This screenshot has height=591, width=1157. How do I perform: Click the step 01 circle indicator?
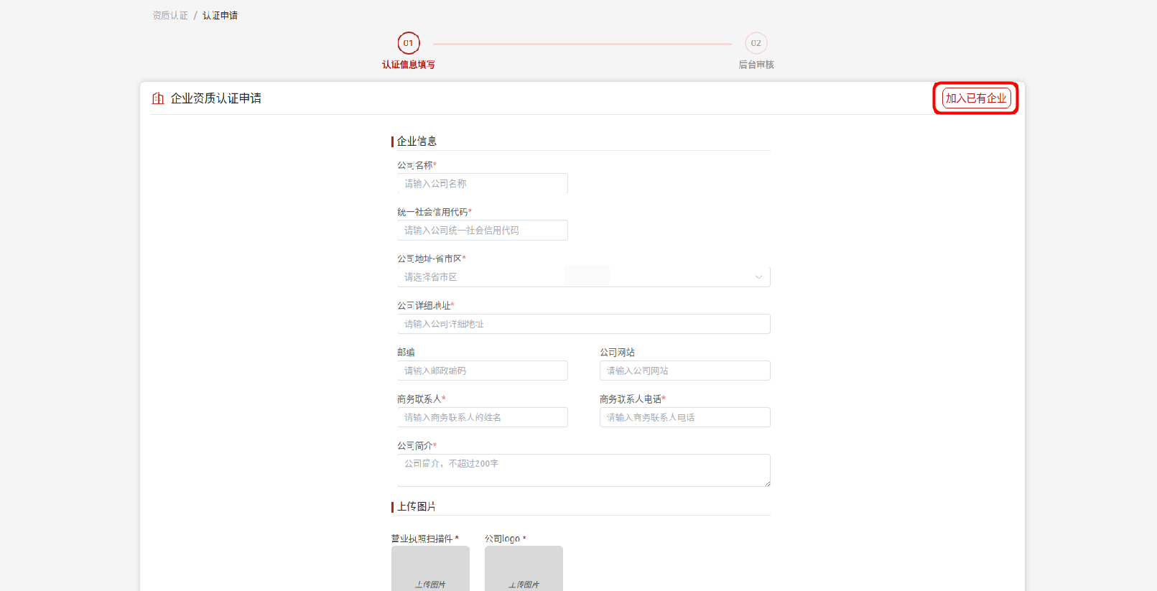click(x=408, y=43)
